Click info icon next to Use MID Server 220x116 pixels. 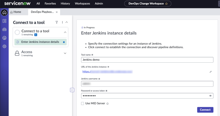(x=107, y=104)
